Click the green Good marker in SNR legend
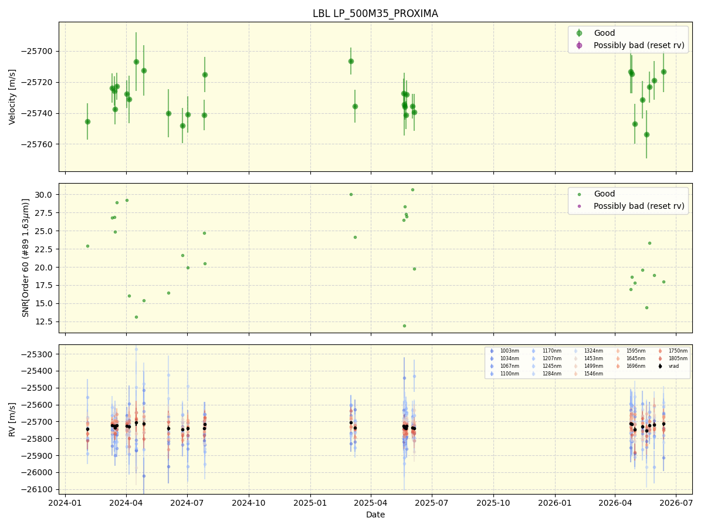This screenshot has height=528, width=704. 579,194
